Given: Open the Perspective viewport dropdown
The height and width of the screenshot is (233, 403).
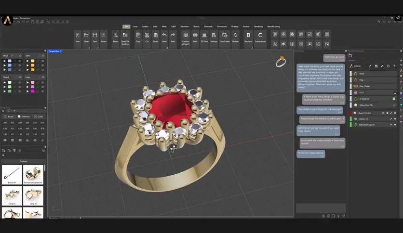Looking at the screenshot, I should pyautogui.click(x=61, y=52).
